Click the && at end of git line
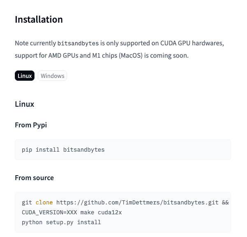The image size is (247, 237). [x=225, y=202]
